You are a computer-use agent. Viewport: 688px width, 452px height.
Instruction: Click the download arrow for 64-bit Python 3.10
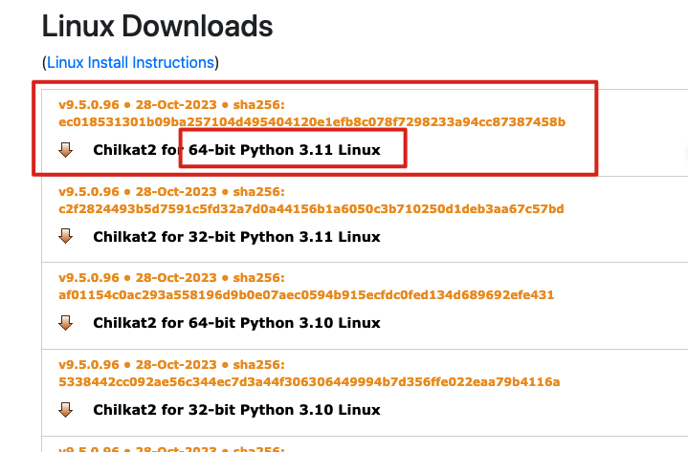click(x=66, y=323)
